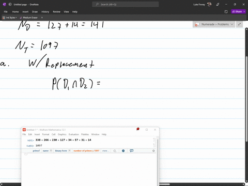Image resolution: width=248 pixels, height=186 pixels.
Task: Switch to the History tab
Action: [x=45, y=12]
